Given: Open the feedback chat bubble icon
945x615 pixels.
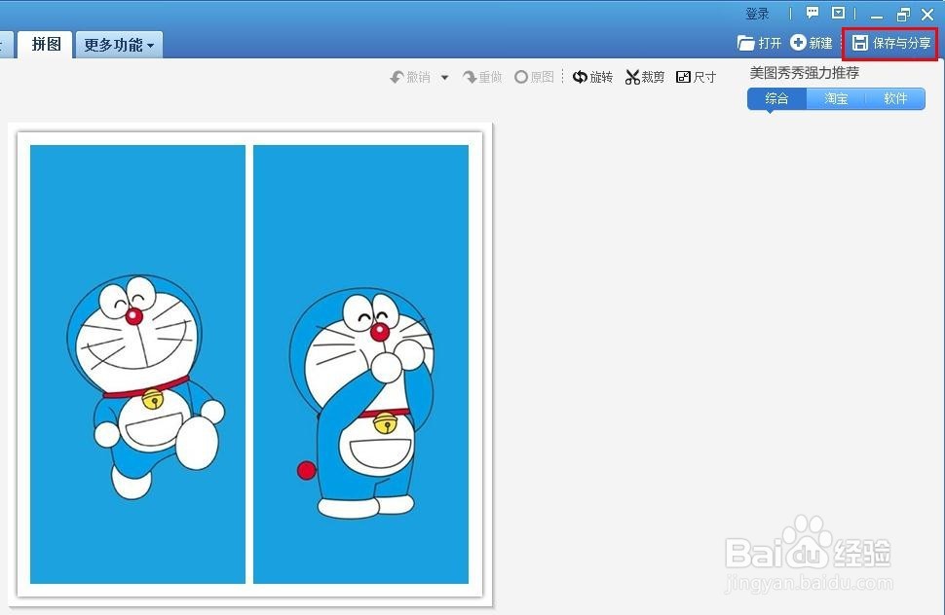Looking at the screenshot, I should 813,13.
